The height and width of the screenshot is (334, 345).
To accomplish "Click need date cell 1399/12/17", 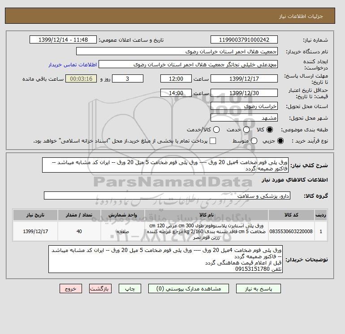I will coord(35,231).
